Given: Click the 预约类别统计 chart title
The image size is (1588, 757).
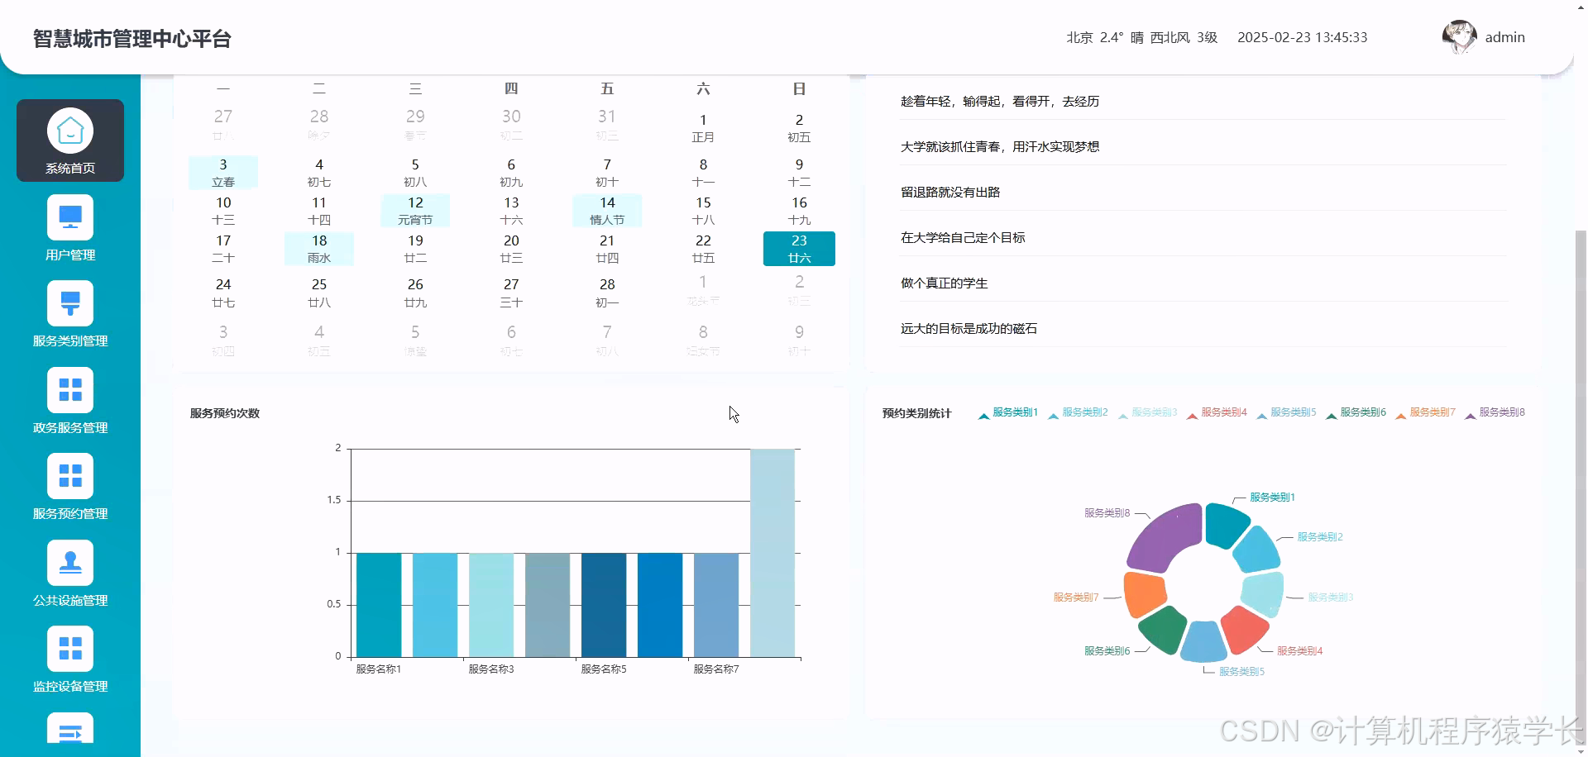Looking at the screenshot, I should point(916,413).
